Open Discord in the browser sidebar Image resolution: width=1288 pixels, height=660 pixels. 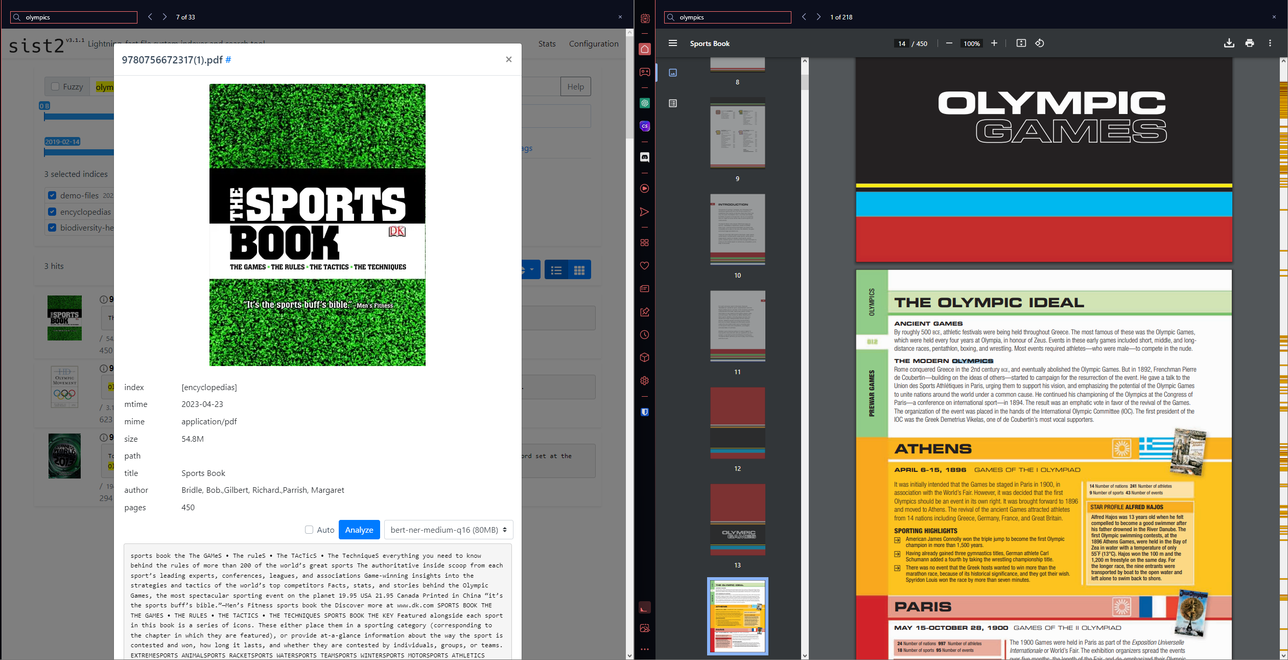[645, 157]
